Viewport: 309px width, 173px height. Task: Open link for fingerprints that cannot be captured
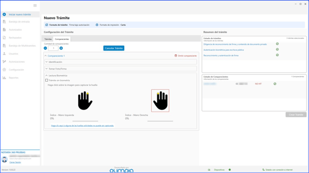pyautogui.click(x=83, y=126)
